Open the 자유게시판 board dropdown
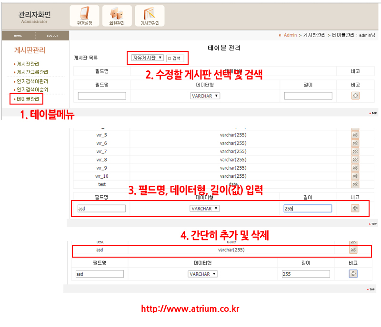The height and width of the screenshot is (327, 381). coord(147,58)
